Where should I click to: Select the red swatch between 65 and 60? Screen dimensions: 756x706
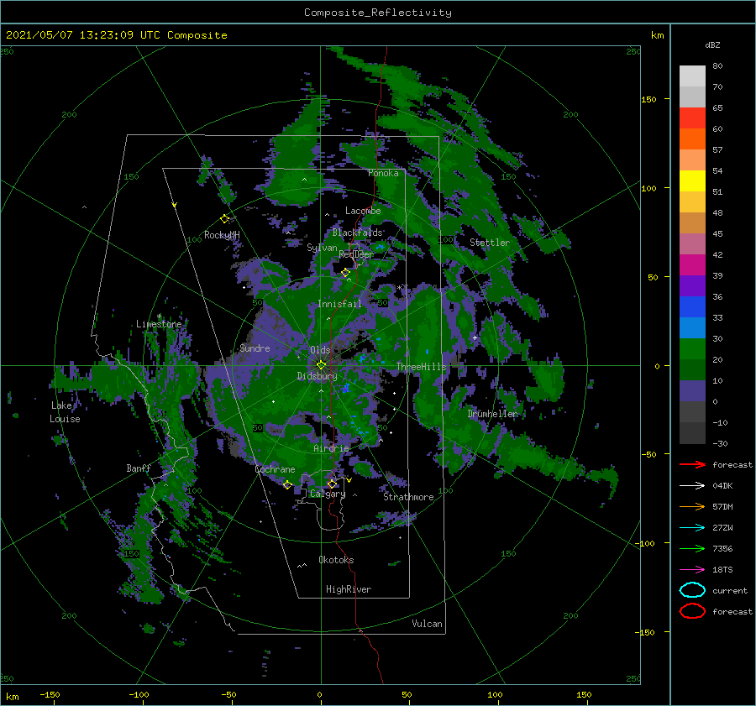pos(692,118)
